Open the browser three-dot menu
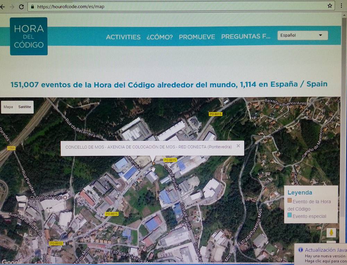Viewport: 347px width, 265px height. (x=342, y=6)
